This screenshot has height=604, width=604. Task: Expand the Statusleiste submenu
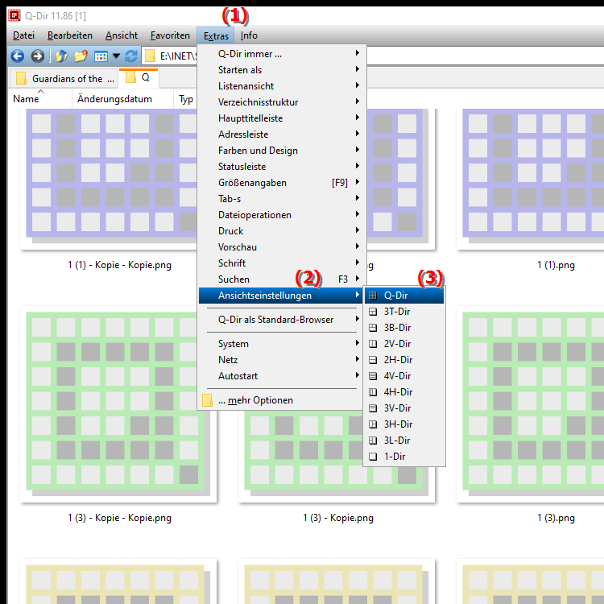[x=280, y=167]
